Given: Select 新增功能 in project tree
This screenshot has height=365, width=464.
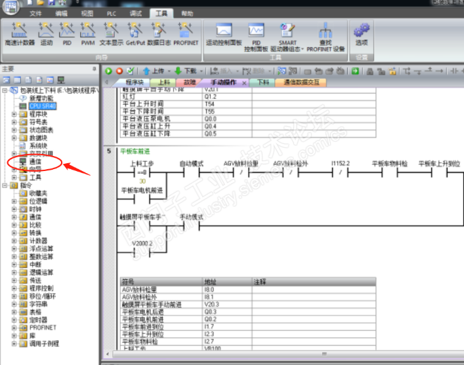Looking at the screenshot, I should tap(41, 98).
